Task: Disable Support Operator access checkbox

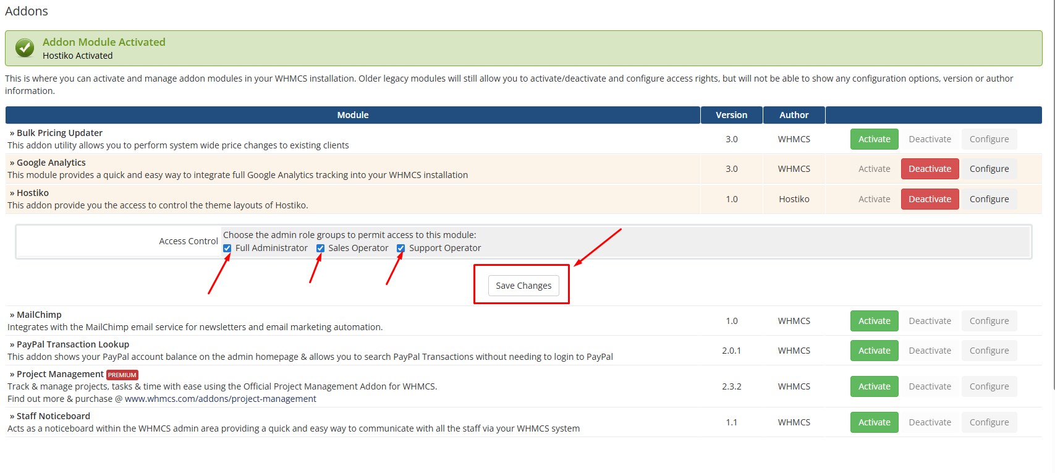Action: [400, 249]
